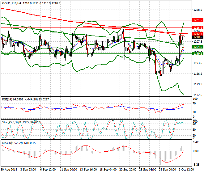Viewport: 204px width, 173px height.
Task: Click the 1207.5 price axis value
Action: [x=198, y=42]
